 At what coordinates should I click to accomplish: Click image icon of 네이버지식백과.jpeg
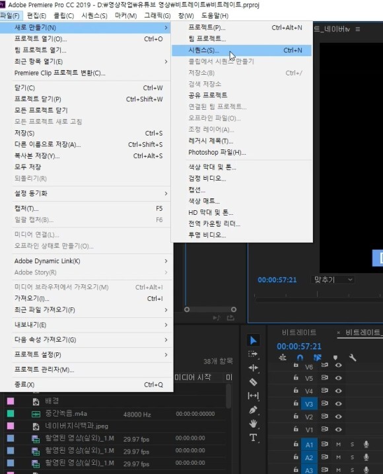(36, 426)
